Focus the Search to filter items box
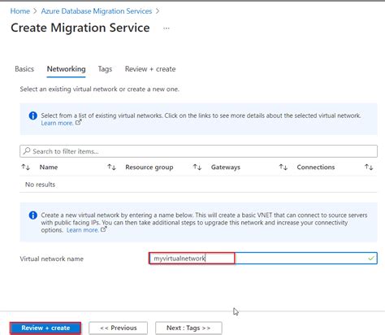 pyautogui.click(x=198, y=151)
